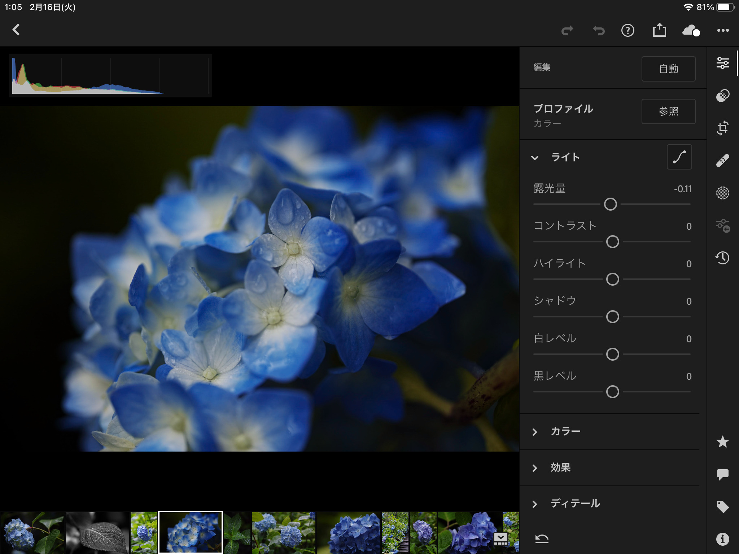739x554 pixels.
Task: Expand the 効果 section
Action: click(535, 468)
